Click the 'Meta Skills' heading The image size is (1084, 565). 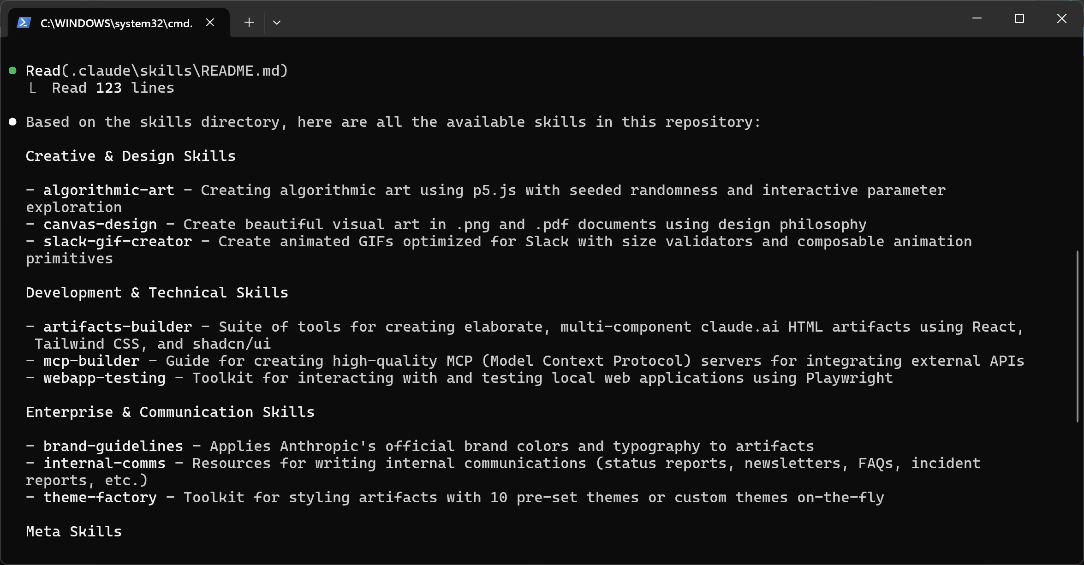[74, 531]
